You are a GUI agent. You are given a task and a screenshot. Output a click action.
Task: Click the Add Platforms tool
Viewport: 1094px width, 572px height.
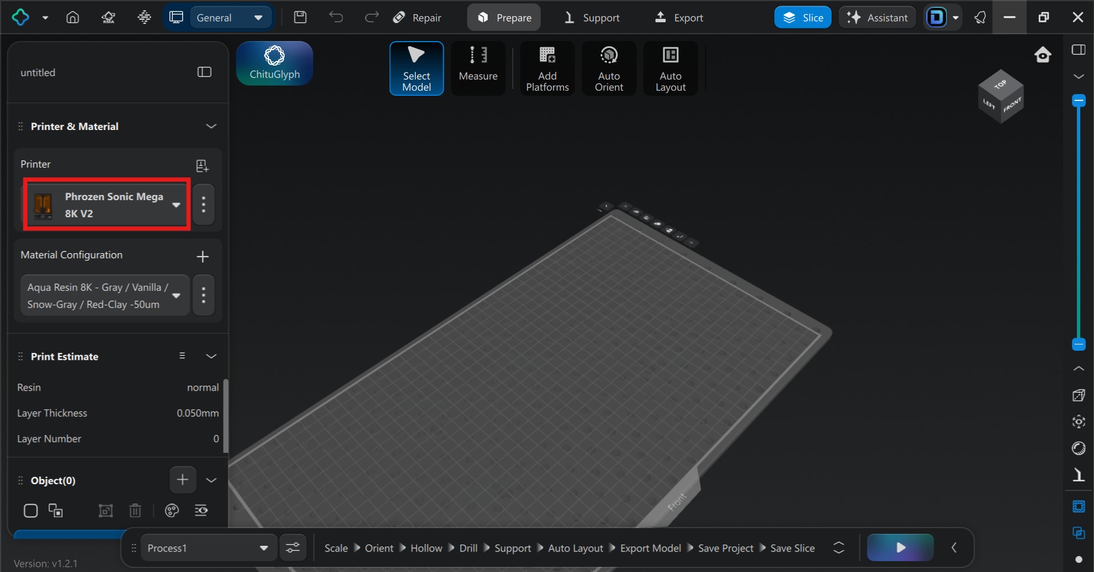pyautogui.click(x=548, y=68)
